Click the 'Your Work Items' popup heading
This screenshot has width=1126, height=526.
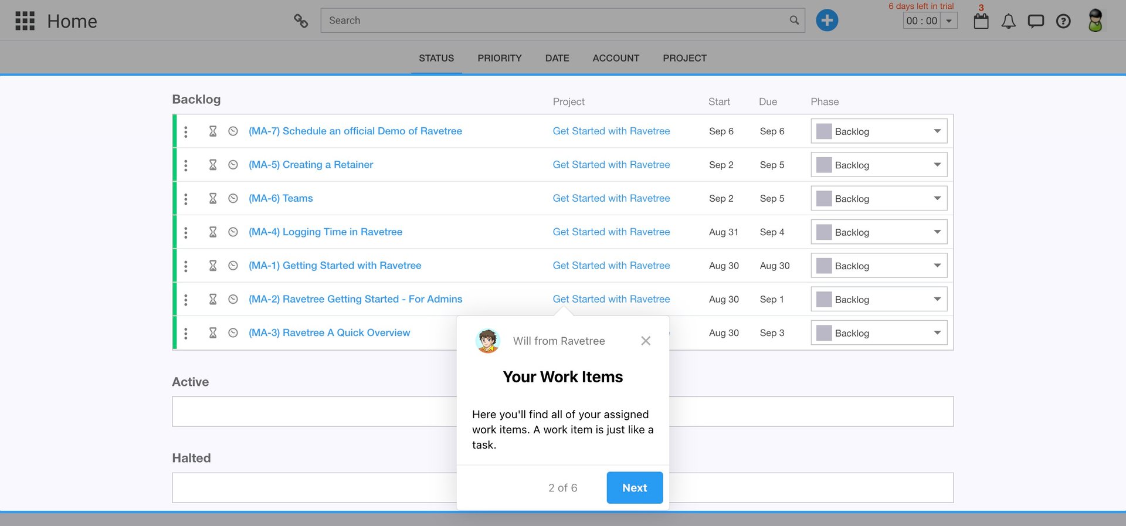[x=563, y=377]
